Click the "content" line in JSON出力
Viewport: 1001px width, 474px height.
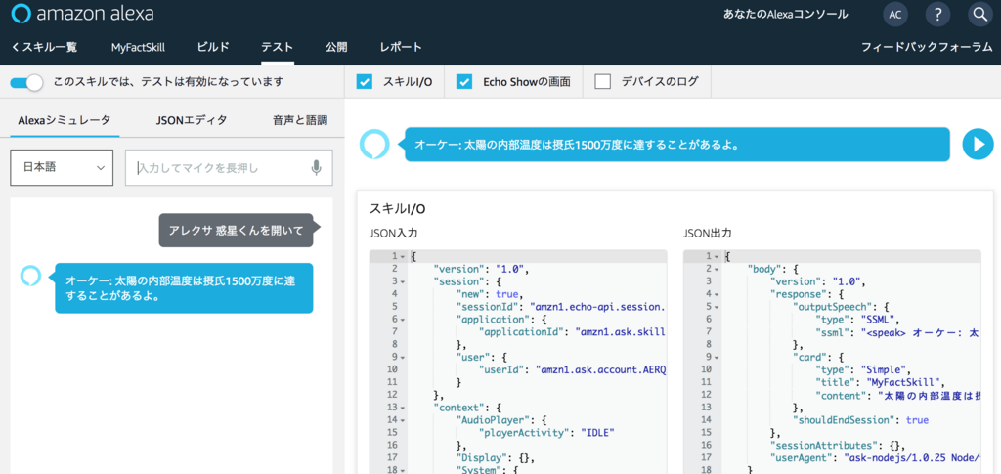[897, 394]
